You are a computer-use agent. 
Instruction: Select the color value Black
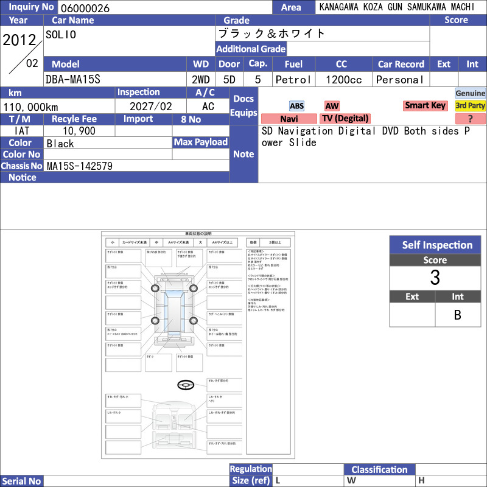tap(60, 144)
